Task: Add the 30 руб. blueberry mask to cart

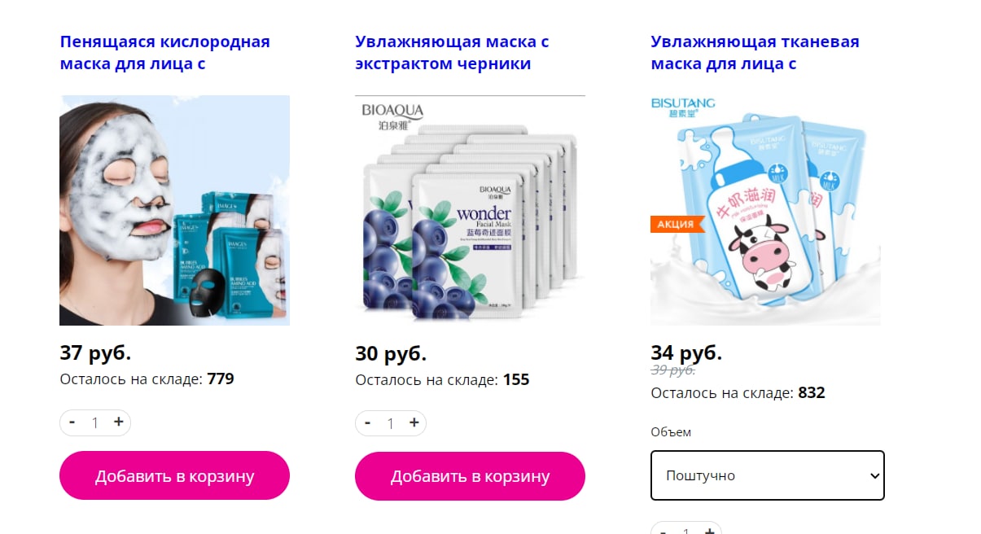Action: (x=470, y=476)
